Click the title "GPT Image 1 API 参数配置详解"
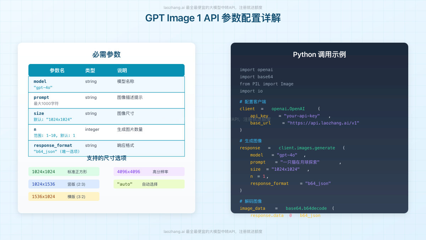This screenshot has height=240, width=426. pos(213,18)
